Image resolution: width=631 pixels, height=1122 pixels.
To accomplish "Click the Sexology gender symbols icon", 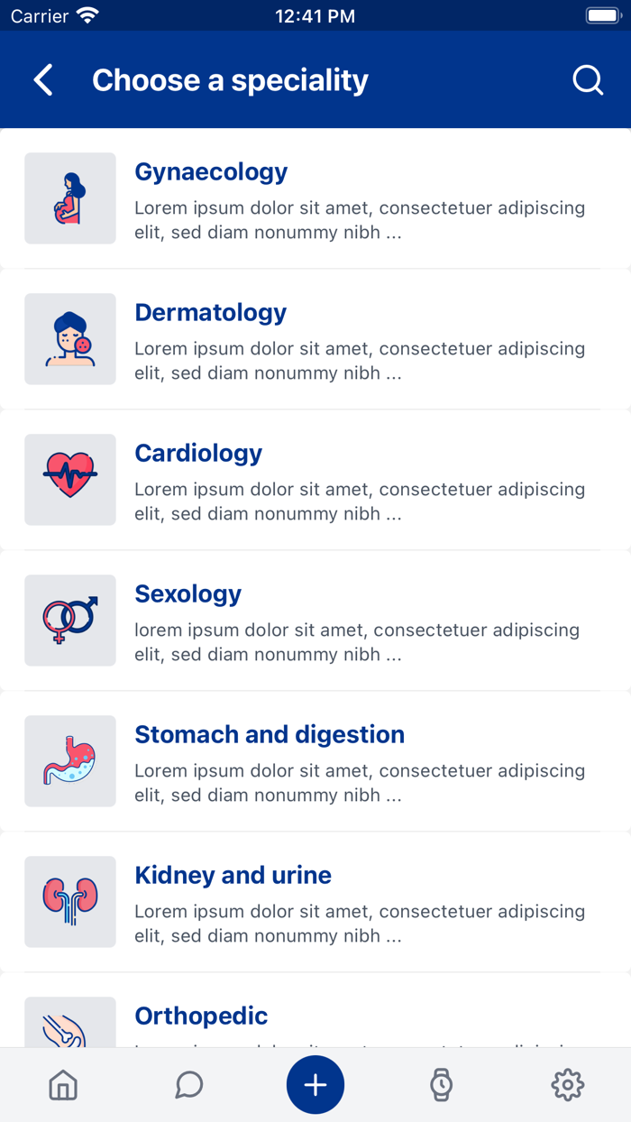I will click(69, 620).
